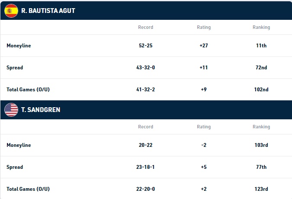This screenshot has width=292, height=199.
Task: Select Bautista Agut's Record column header
Action: 146,27
